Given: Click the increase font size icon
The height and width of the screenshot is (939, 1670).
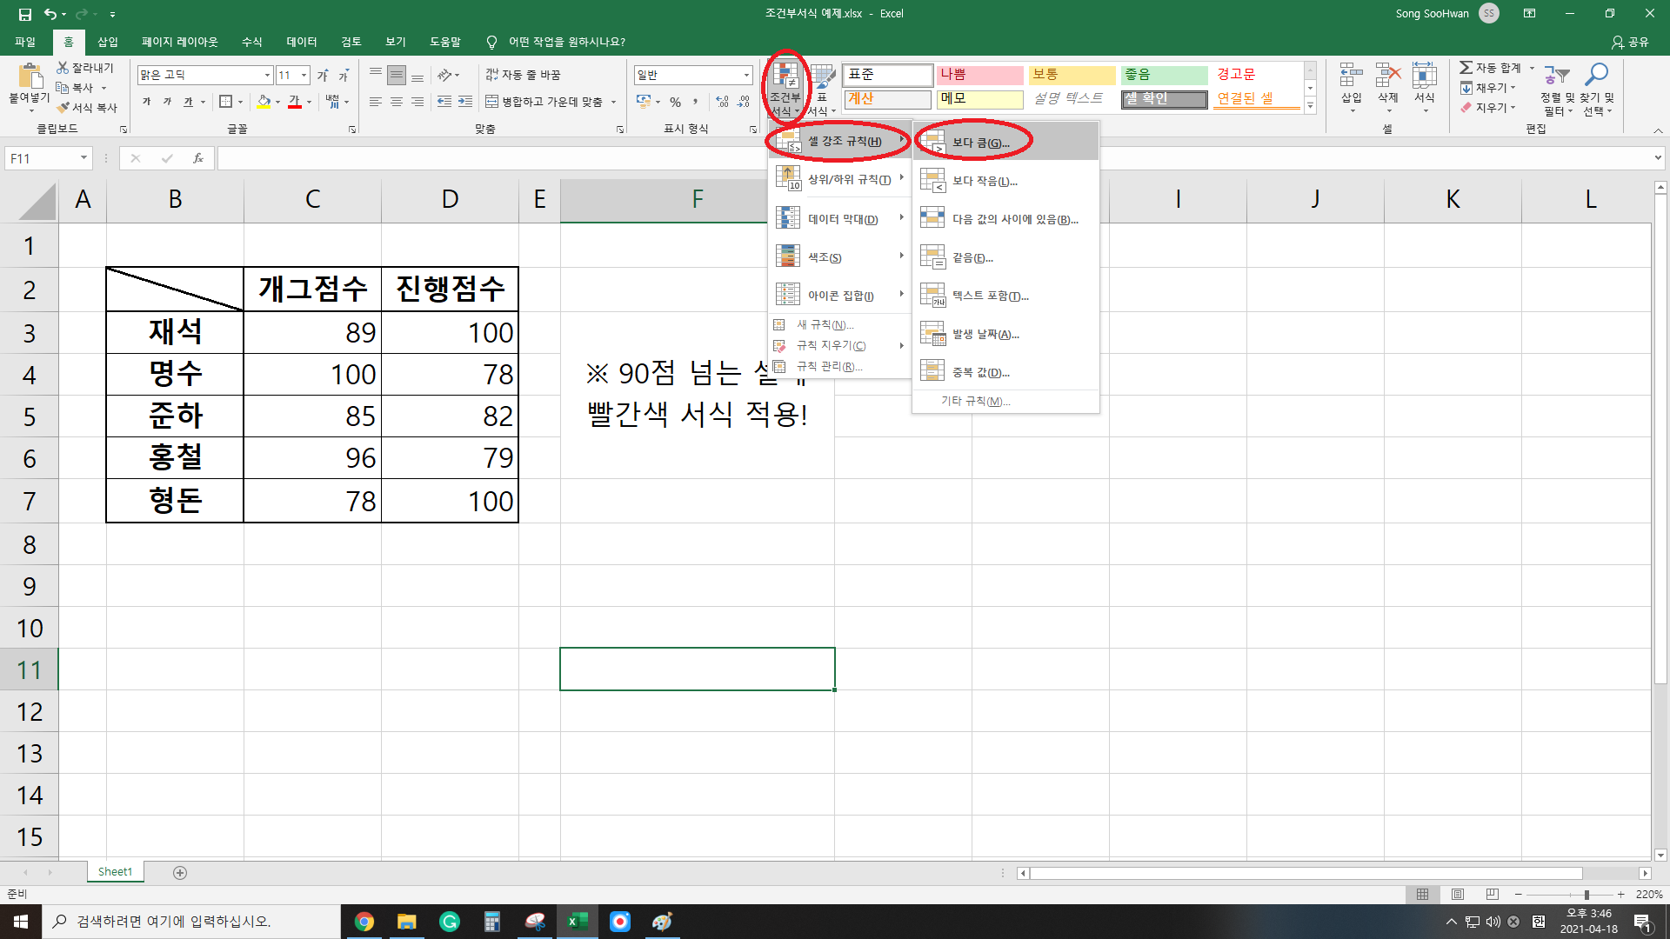Looking at the screenshot, I should [323, 76].
